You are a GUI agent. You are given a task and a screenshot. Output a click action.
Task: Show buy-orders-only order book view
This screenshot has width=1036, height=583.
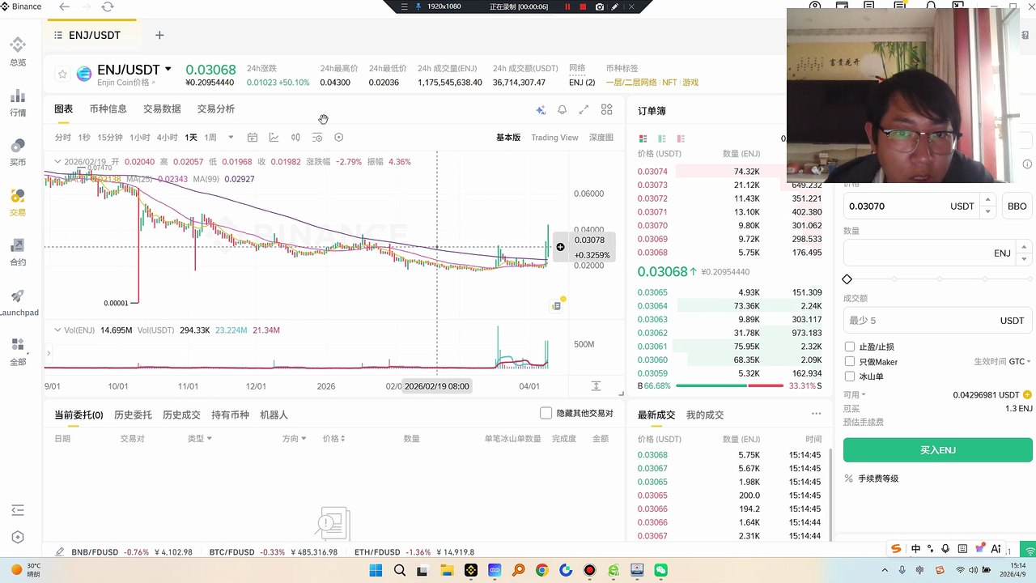coord(662,138)
